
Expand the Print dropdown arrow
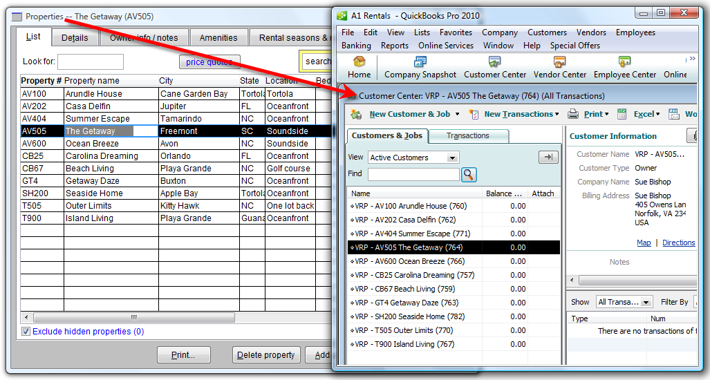pyautogui.click(x=606, y=115)
